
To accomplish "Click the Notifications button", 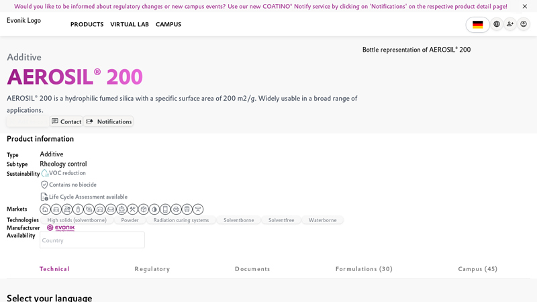I will pos(109,121).
